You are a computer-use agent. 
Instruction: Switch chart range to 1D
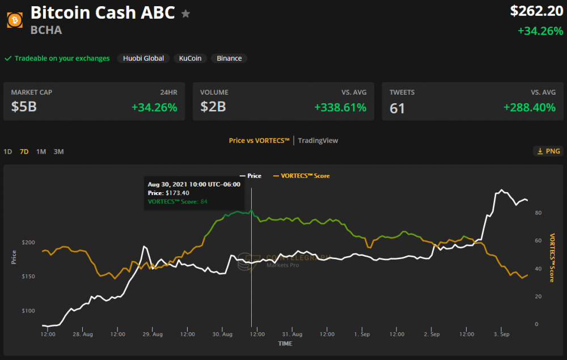(7, 151)
